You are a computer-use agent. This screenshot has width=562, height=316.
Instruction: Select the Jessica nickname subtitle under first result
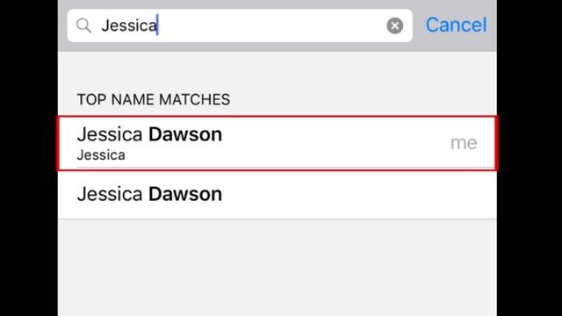[x=101, y=155]
